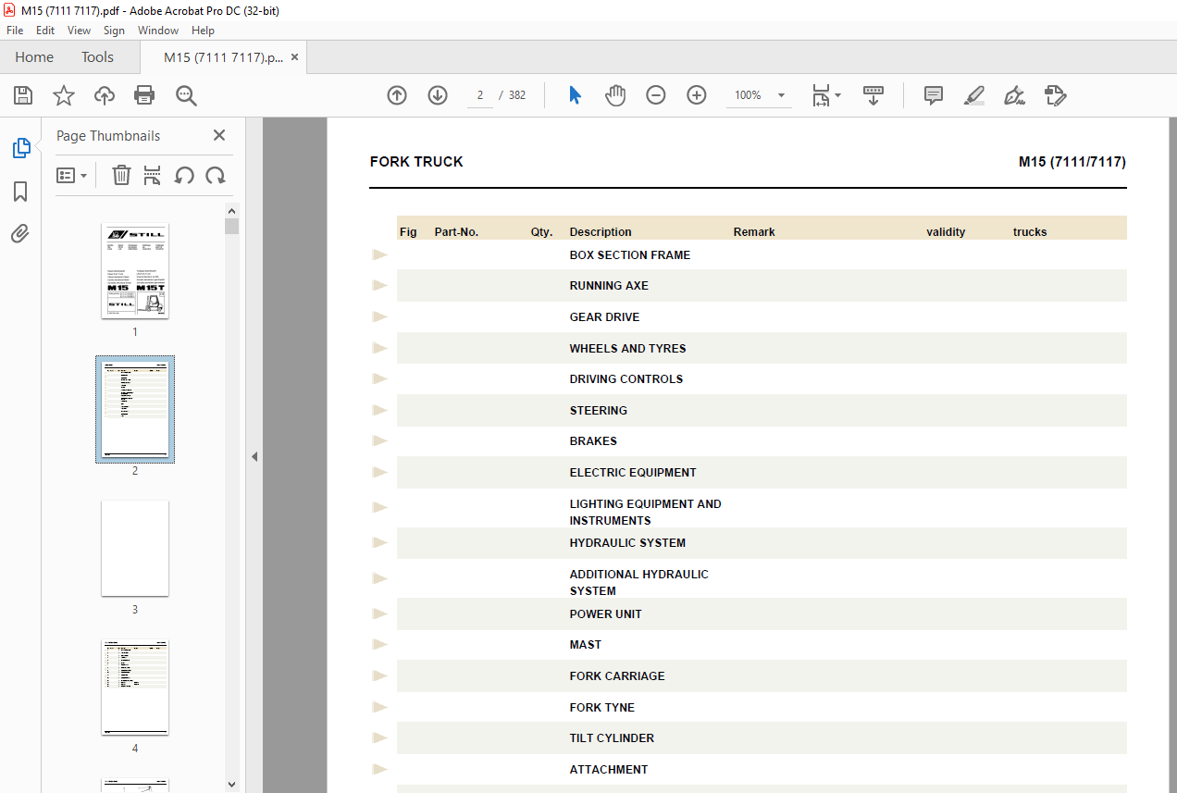Open the thumbnail options menu dropdown

(72, 175)
